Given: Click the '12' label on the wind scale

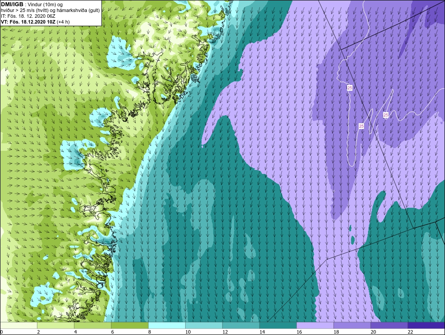Looking at the screenshot, I should [x=225, y=332].
